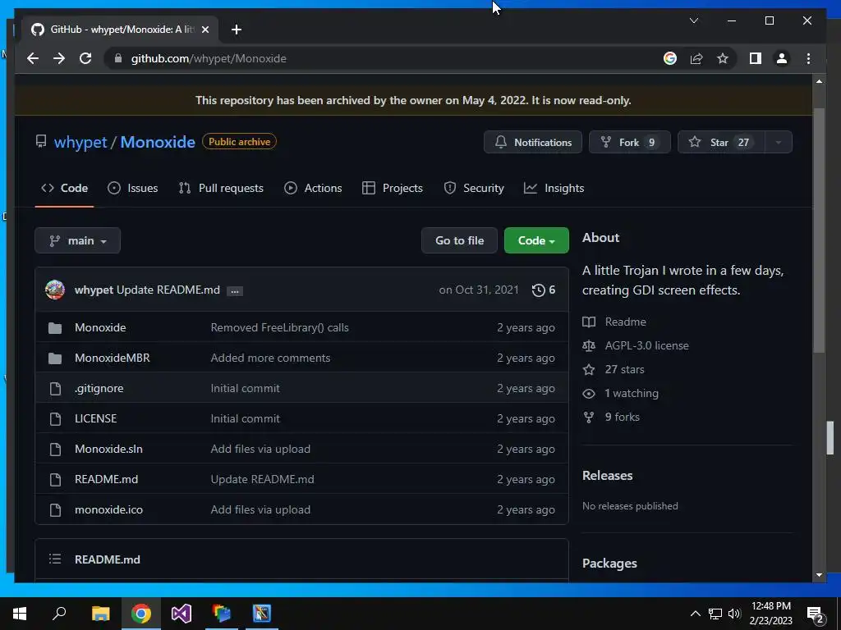Open the Releases heading link
The width and height of the screenshot is (841, 630).
[x=607, y=476]
